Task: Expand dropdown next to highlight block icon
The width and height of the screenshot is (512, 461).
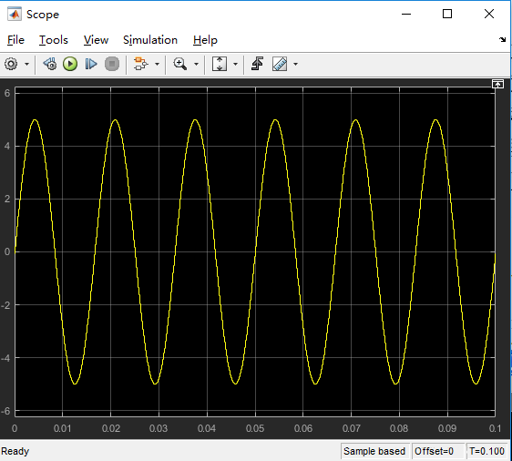Action: pos(157,65)
